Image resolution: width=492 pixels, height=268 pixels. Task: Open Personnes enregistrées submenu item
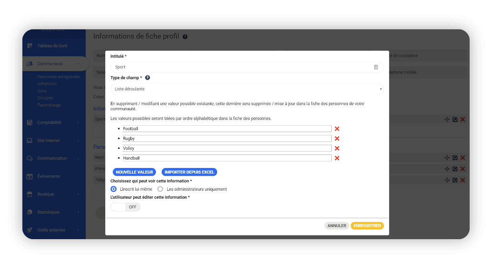point(59,77)
